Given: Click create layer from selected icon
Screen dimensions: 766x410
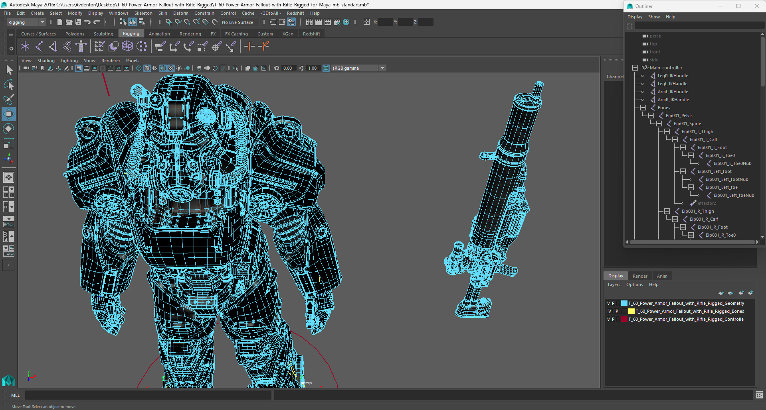Looking at the screenshot, I should coord(750,293).
